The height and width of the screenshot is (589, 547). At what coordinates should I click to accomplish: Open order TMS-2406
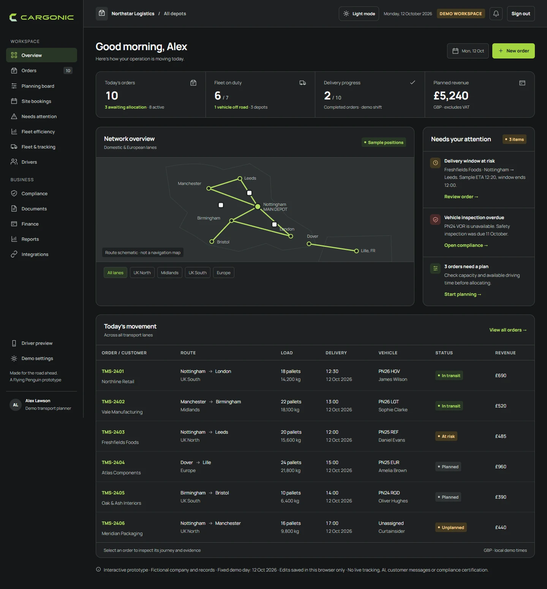click(113, 523)
